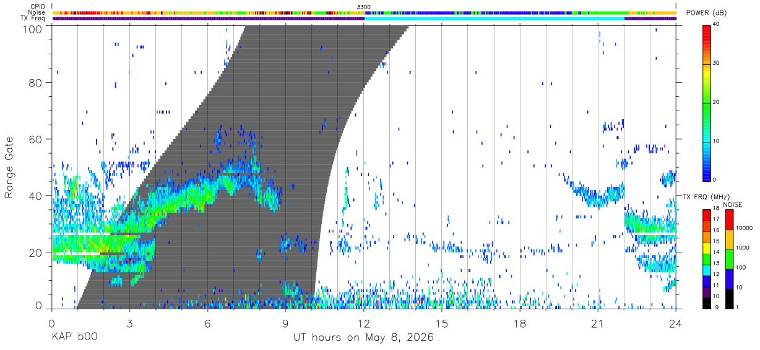This screenshot has height=350, width=760.
Task: Click the 1 label on NOISE scale
Action: [737, 307]
